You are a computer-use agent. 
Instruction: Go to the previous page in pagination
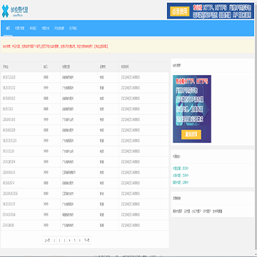click(47, 241)
